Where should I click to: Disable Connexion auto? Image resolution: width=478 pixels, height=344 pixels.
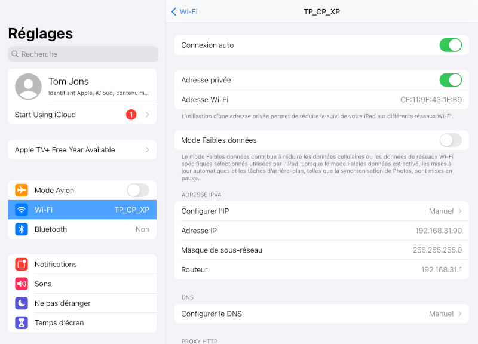coord(451,45)
